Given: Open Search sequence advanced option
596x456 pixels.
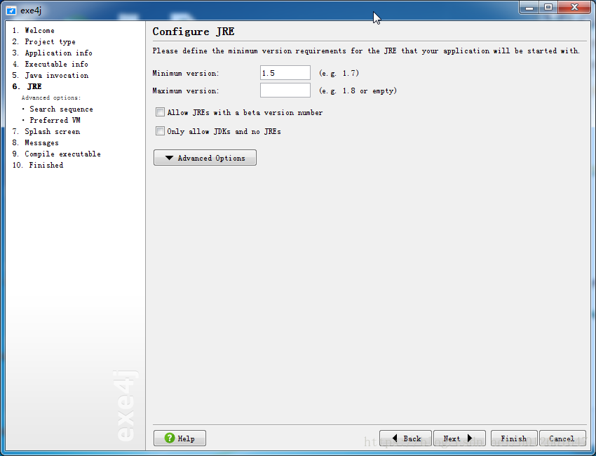Looking at the screenshot, I should point(61,109).
